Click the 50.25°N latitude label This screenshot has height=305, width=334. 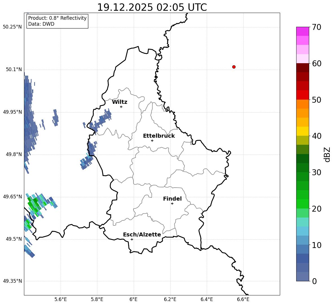click(12, 27)
